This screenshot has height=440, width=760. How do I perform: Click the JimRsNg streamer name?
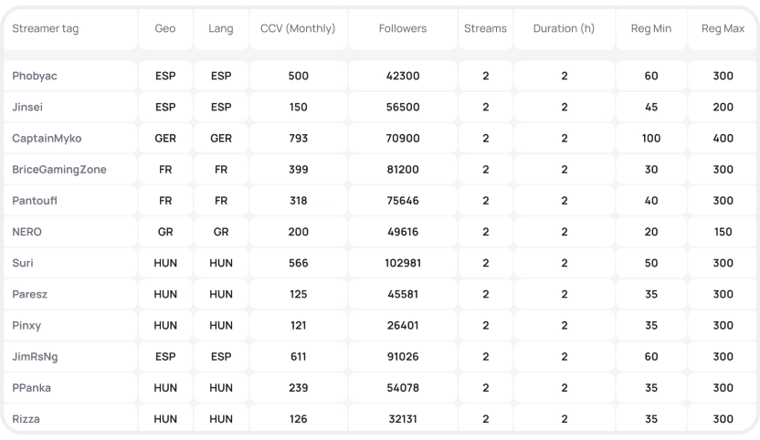coord(35,357)
